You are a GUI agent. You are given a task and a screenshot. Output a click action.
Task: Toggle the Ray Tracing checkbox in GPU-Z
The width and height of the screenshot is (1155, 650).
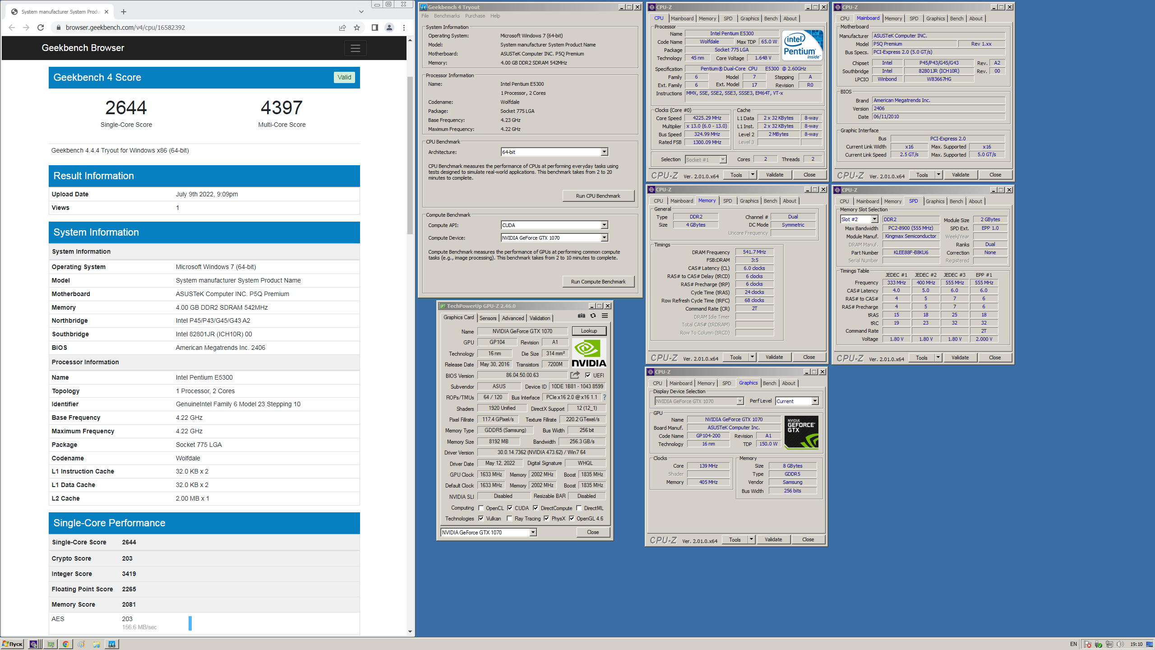coord(509,518)
